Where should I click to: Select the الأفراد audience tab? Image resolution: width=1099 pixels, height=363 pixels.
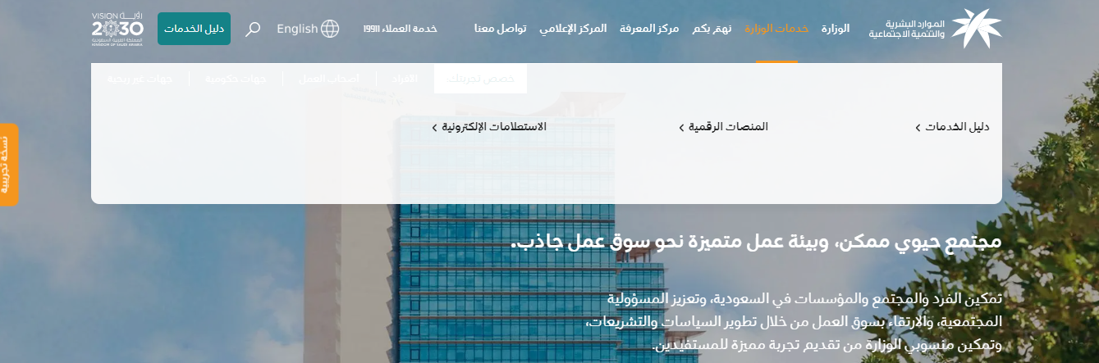click(405, 79)
